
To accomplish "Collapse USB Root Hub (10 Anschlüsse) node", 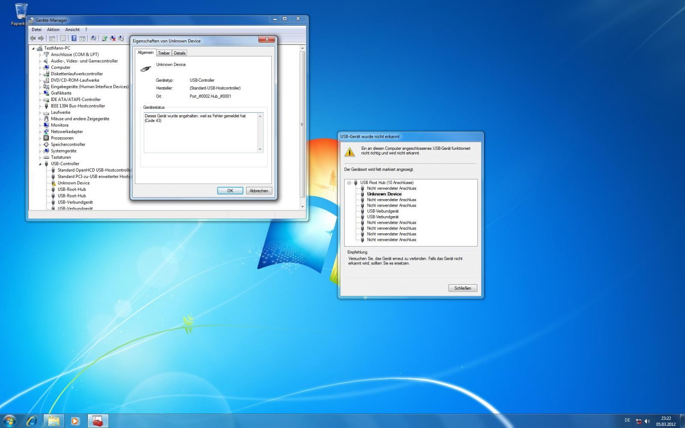I will (349, 183).
